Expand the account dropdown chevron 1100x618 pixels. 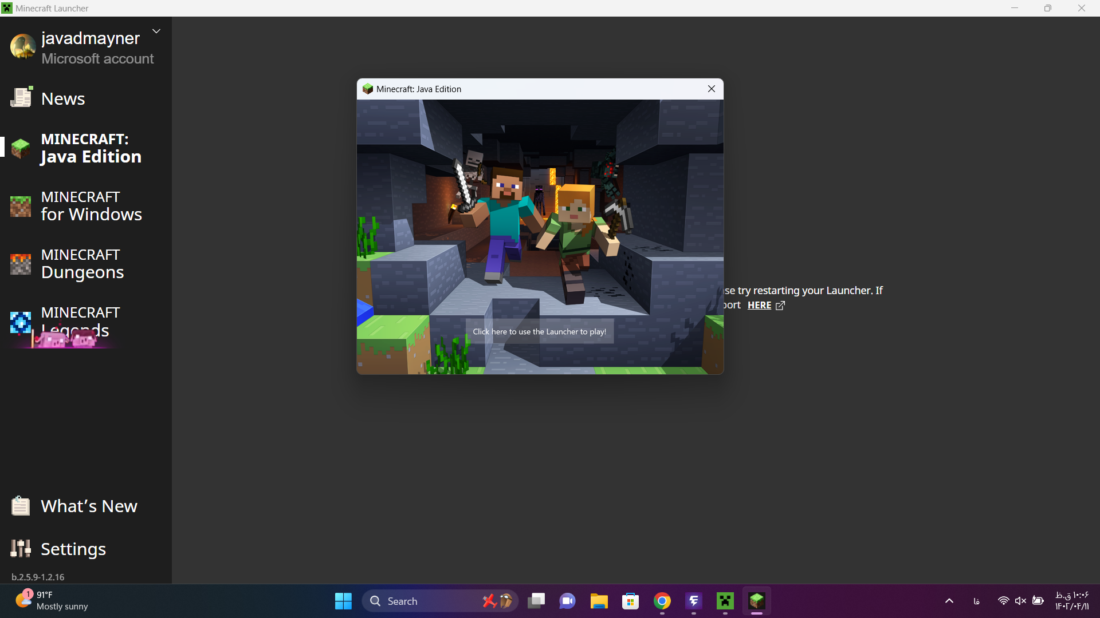pos(156,31)
